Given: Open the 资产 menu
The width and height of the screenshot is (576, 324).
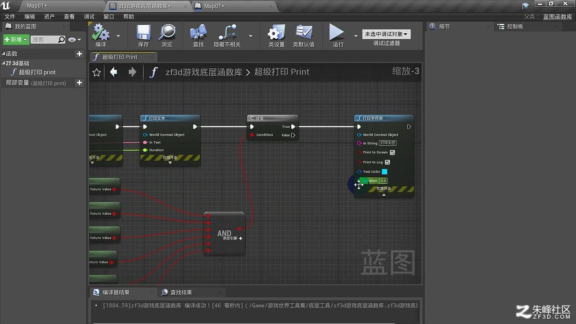Looking at the screenshot, I should tap(49, 17).
